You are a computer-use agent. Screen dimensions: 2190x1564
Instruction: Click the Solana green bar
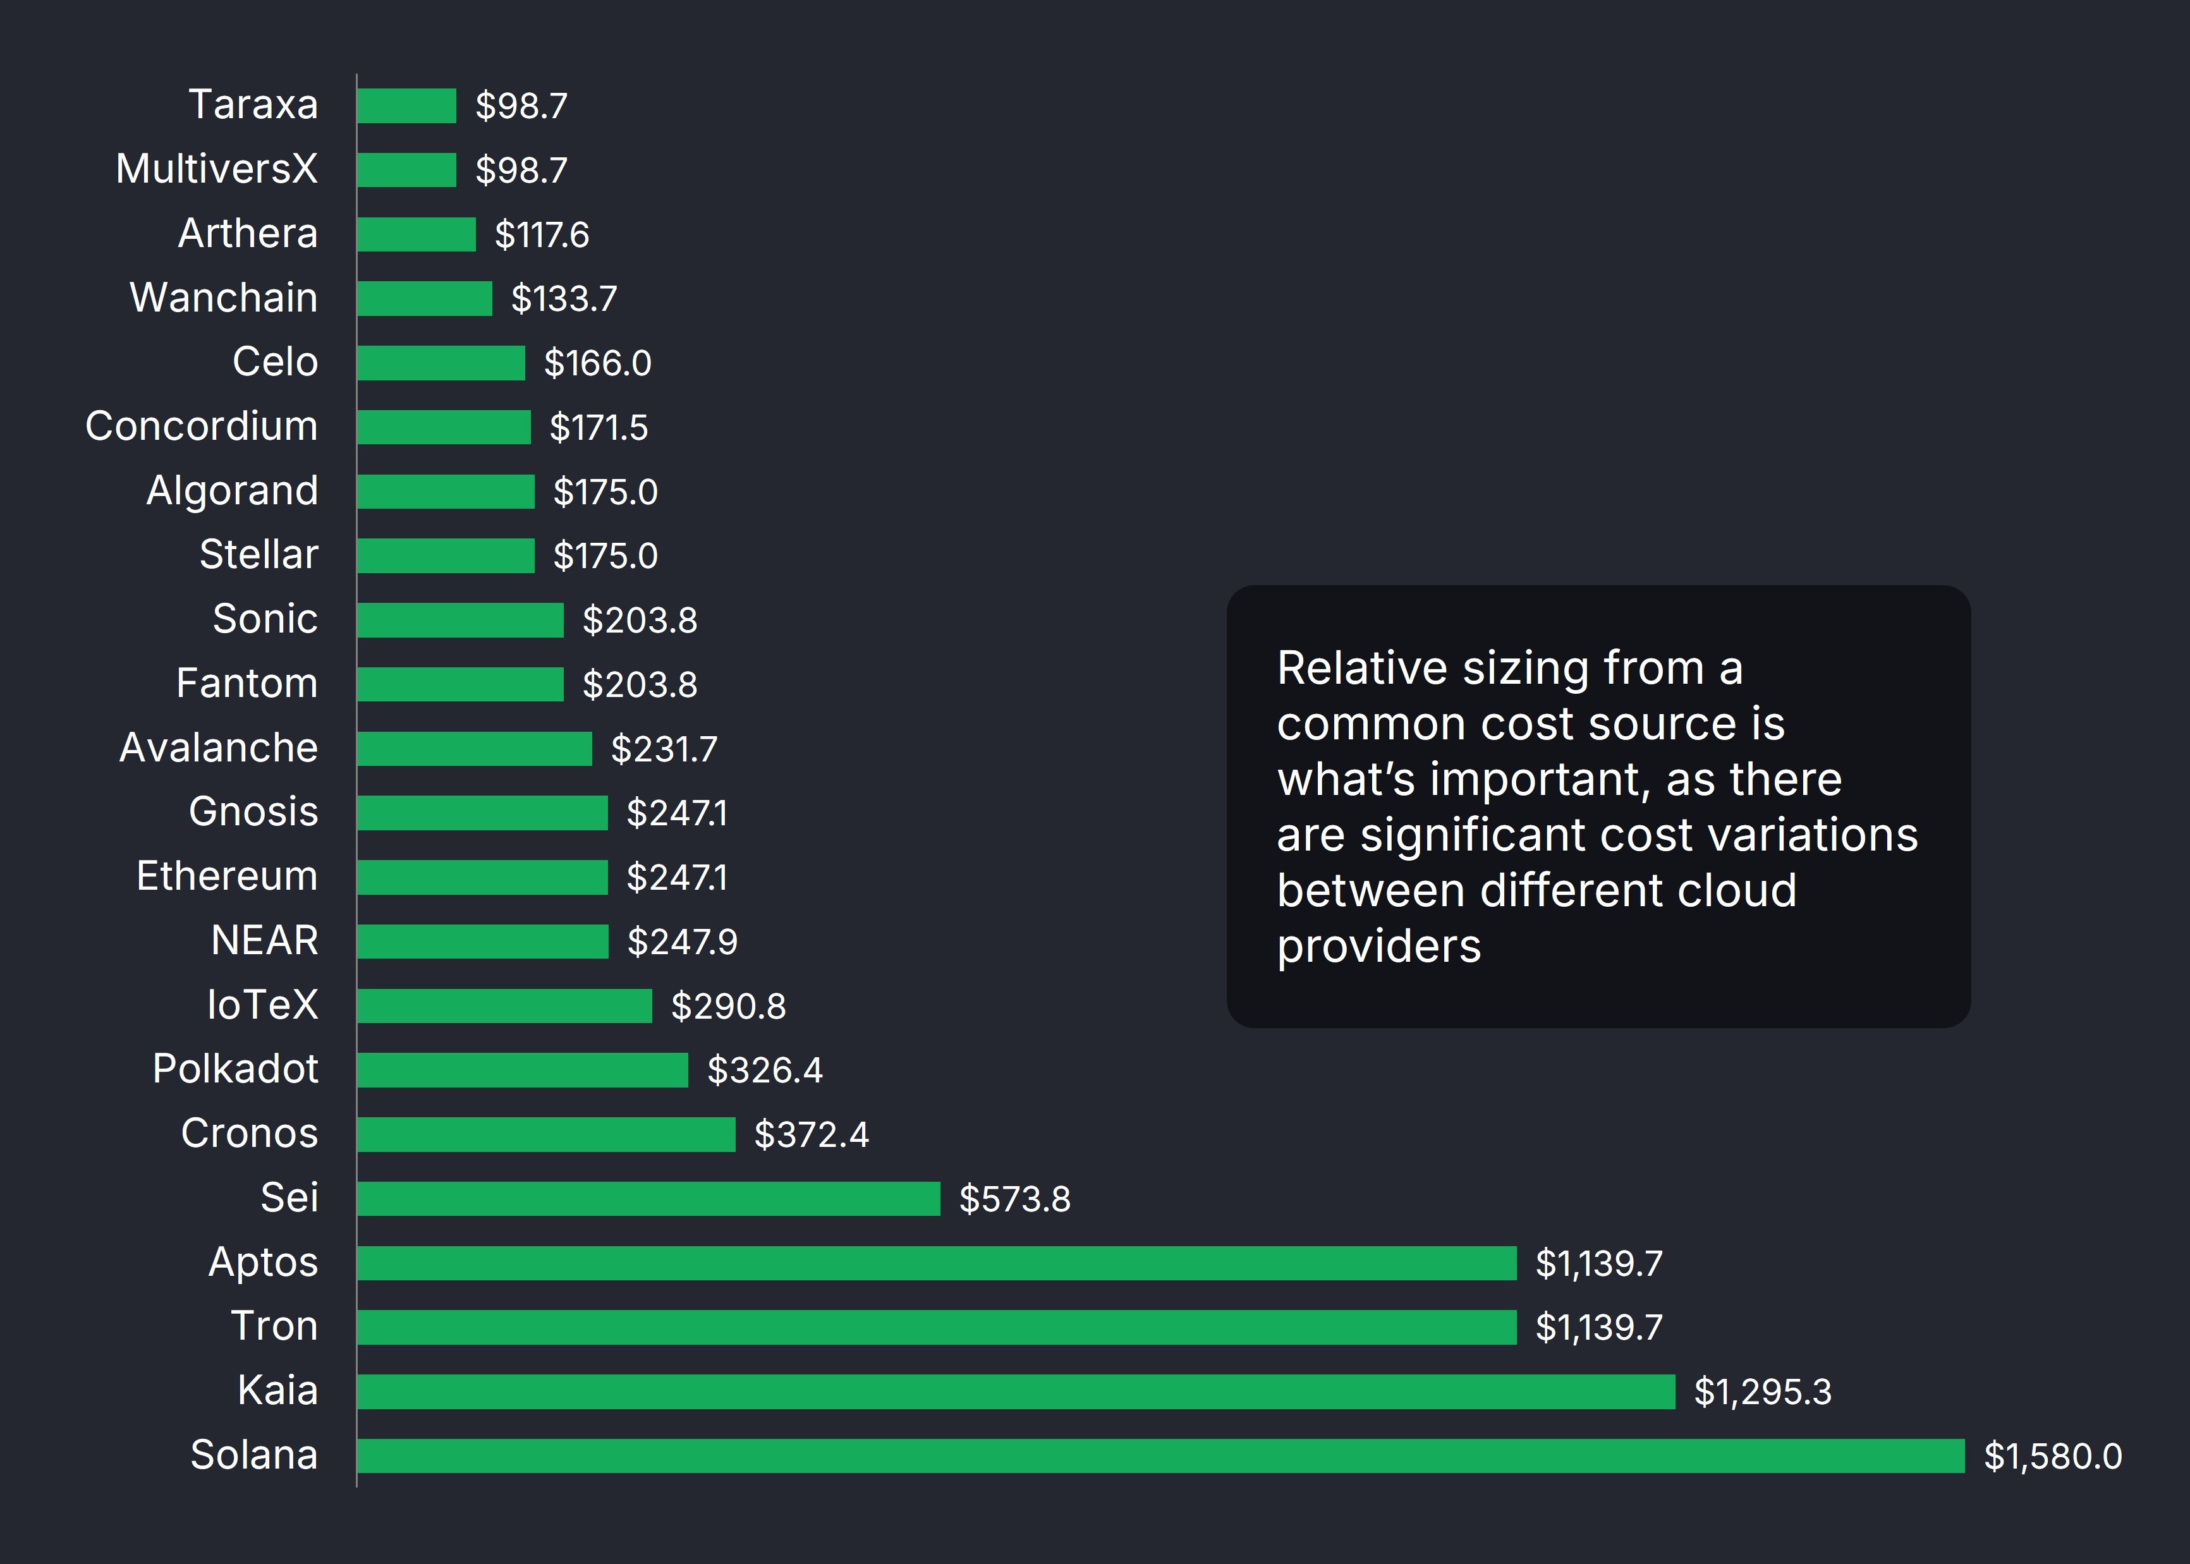(1160, 1455)
